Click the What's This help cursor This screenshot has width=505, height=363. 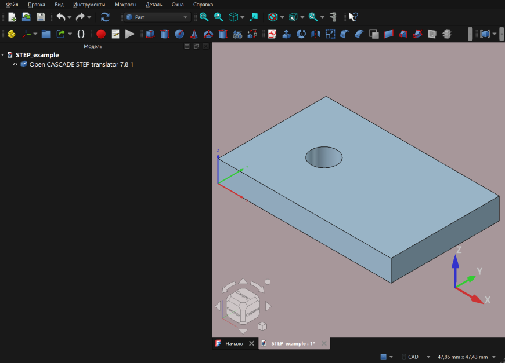353,17
